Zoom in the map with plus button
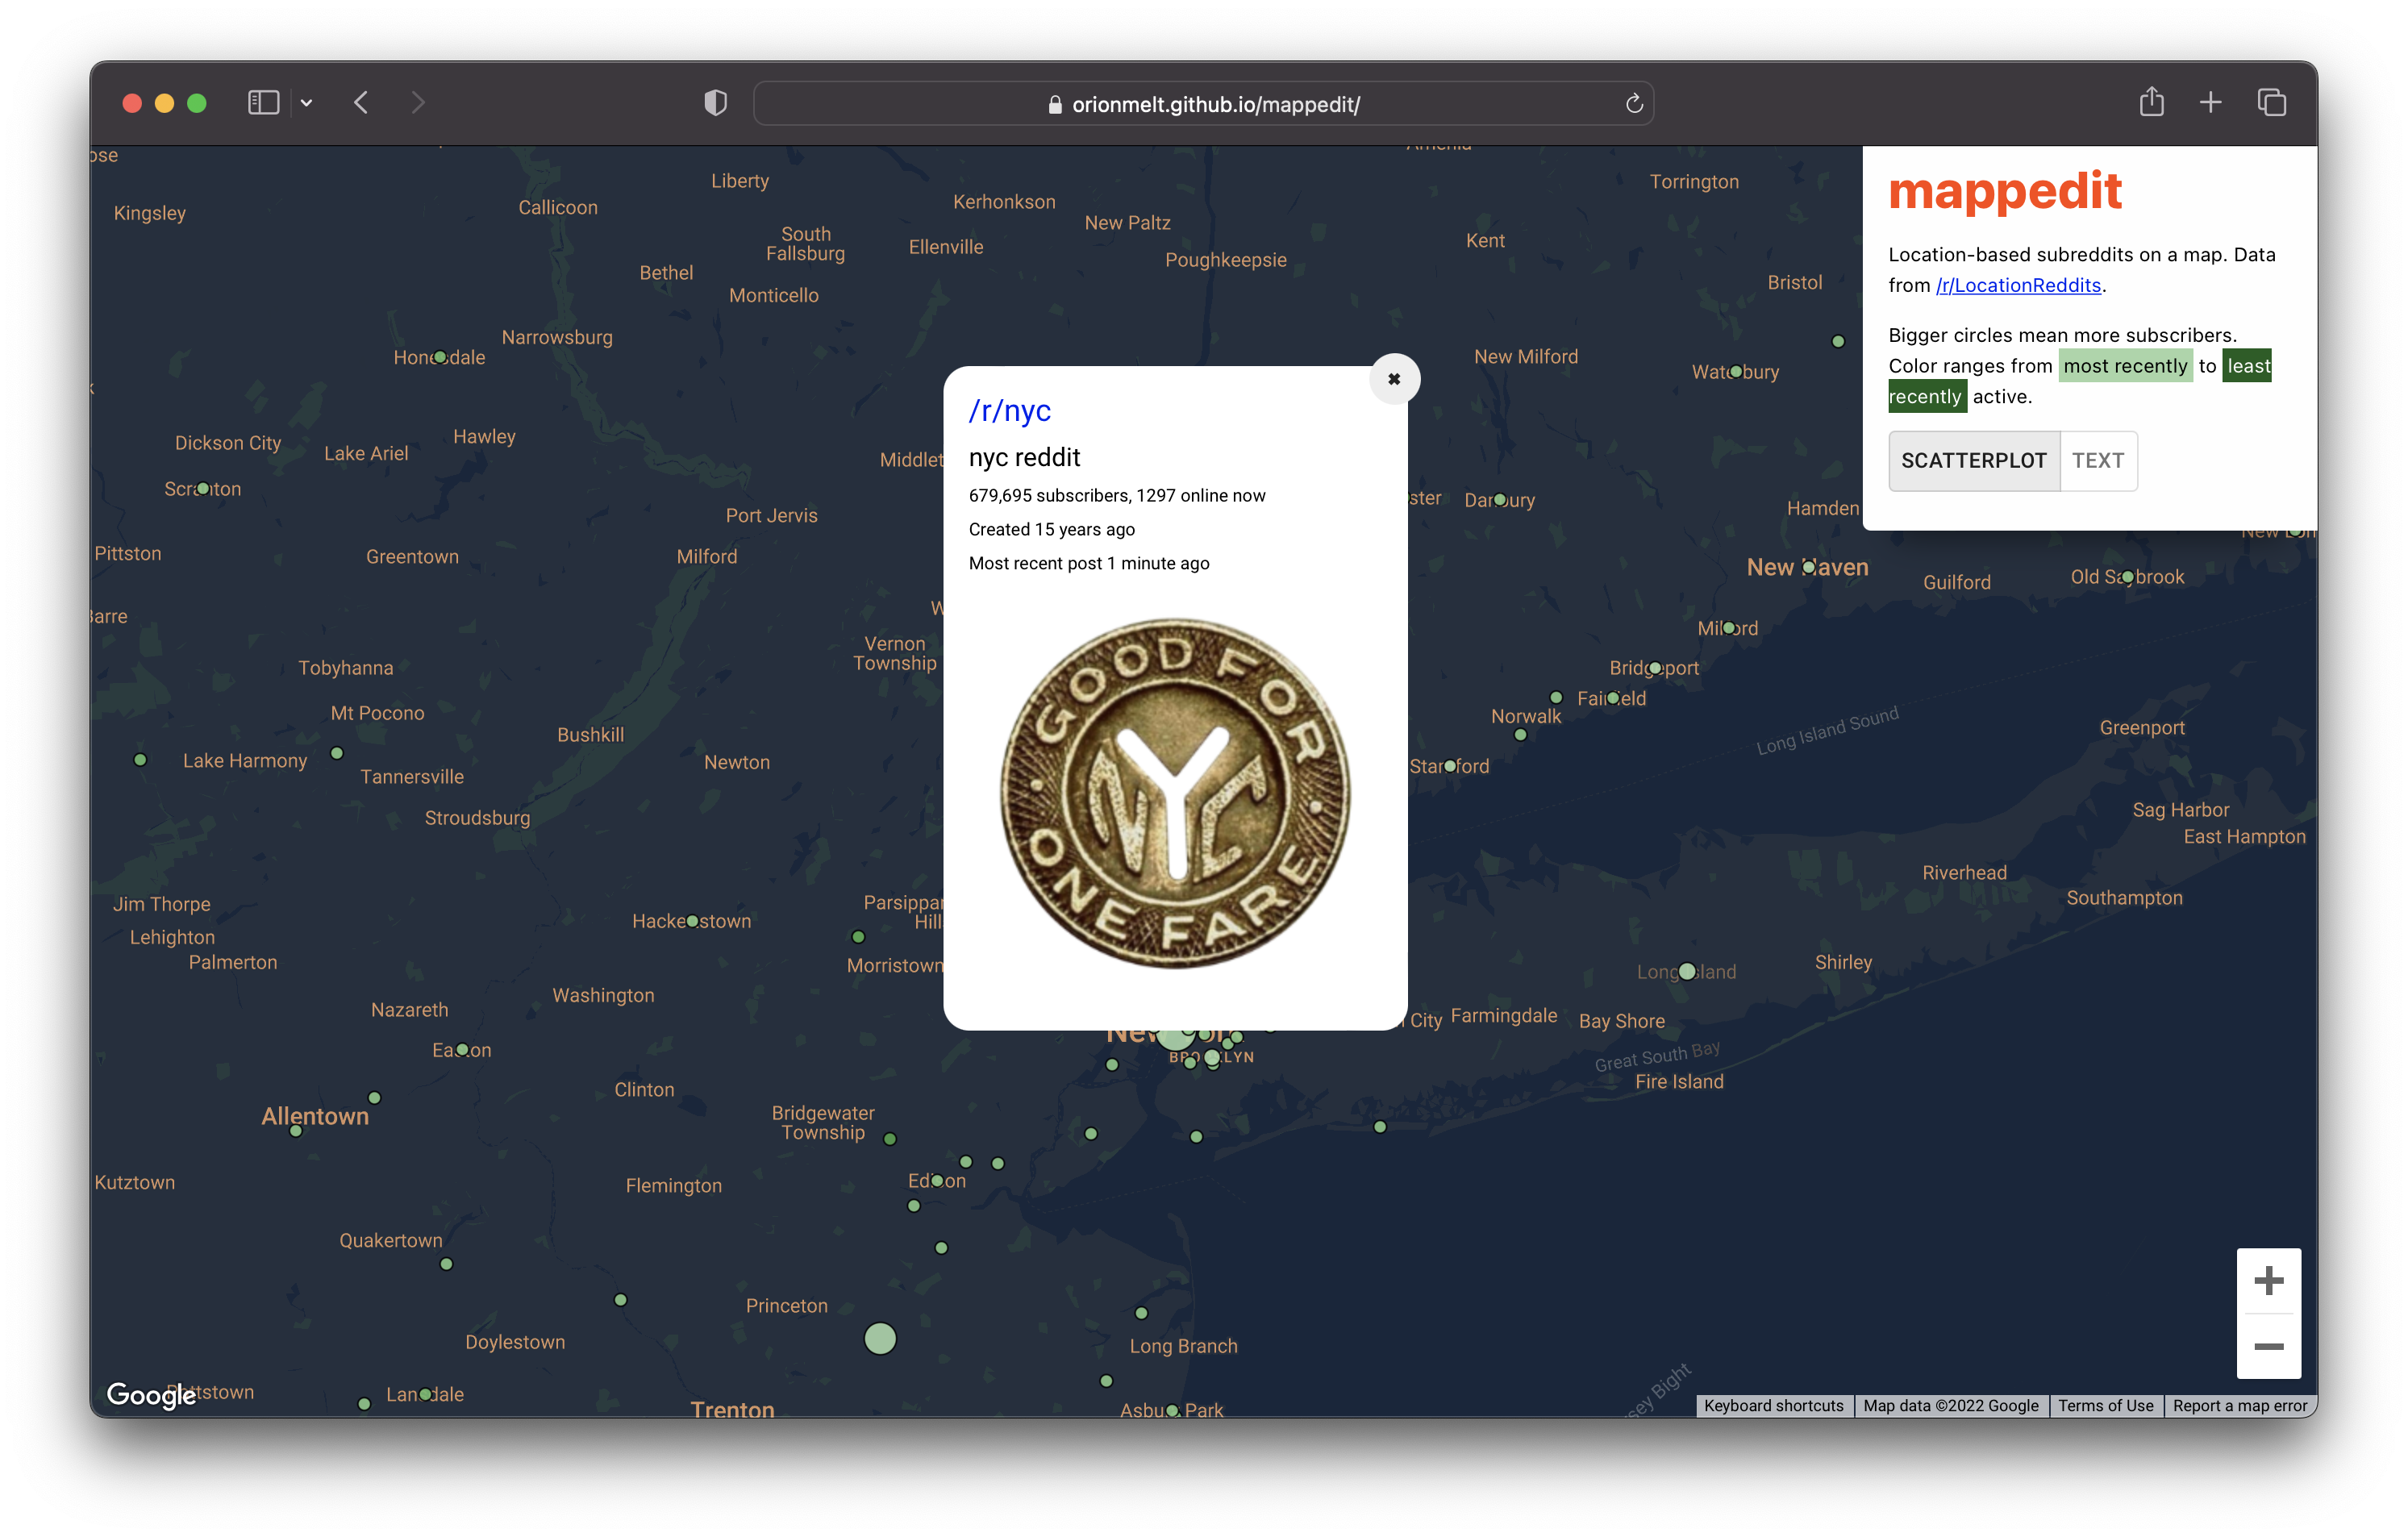Screen dimensions: 2408x1537 [2268, 1280]
